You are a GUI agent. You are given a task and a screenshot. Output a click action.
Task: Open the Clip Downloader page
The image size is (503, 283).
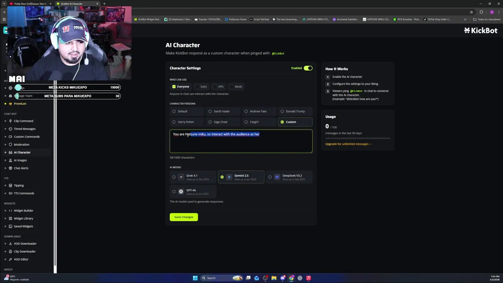pyautogui.click(x=24, y=252)
